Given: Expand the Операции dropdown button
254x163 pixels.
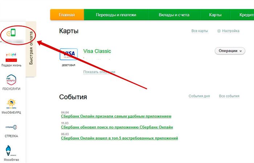Looking at the screenshot, I should [230, 51].
